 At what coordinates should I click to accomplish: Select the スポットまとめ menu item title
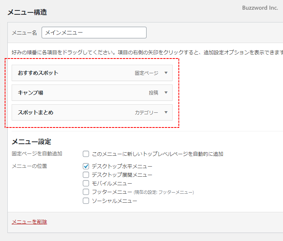36,113
